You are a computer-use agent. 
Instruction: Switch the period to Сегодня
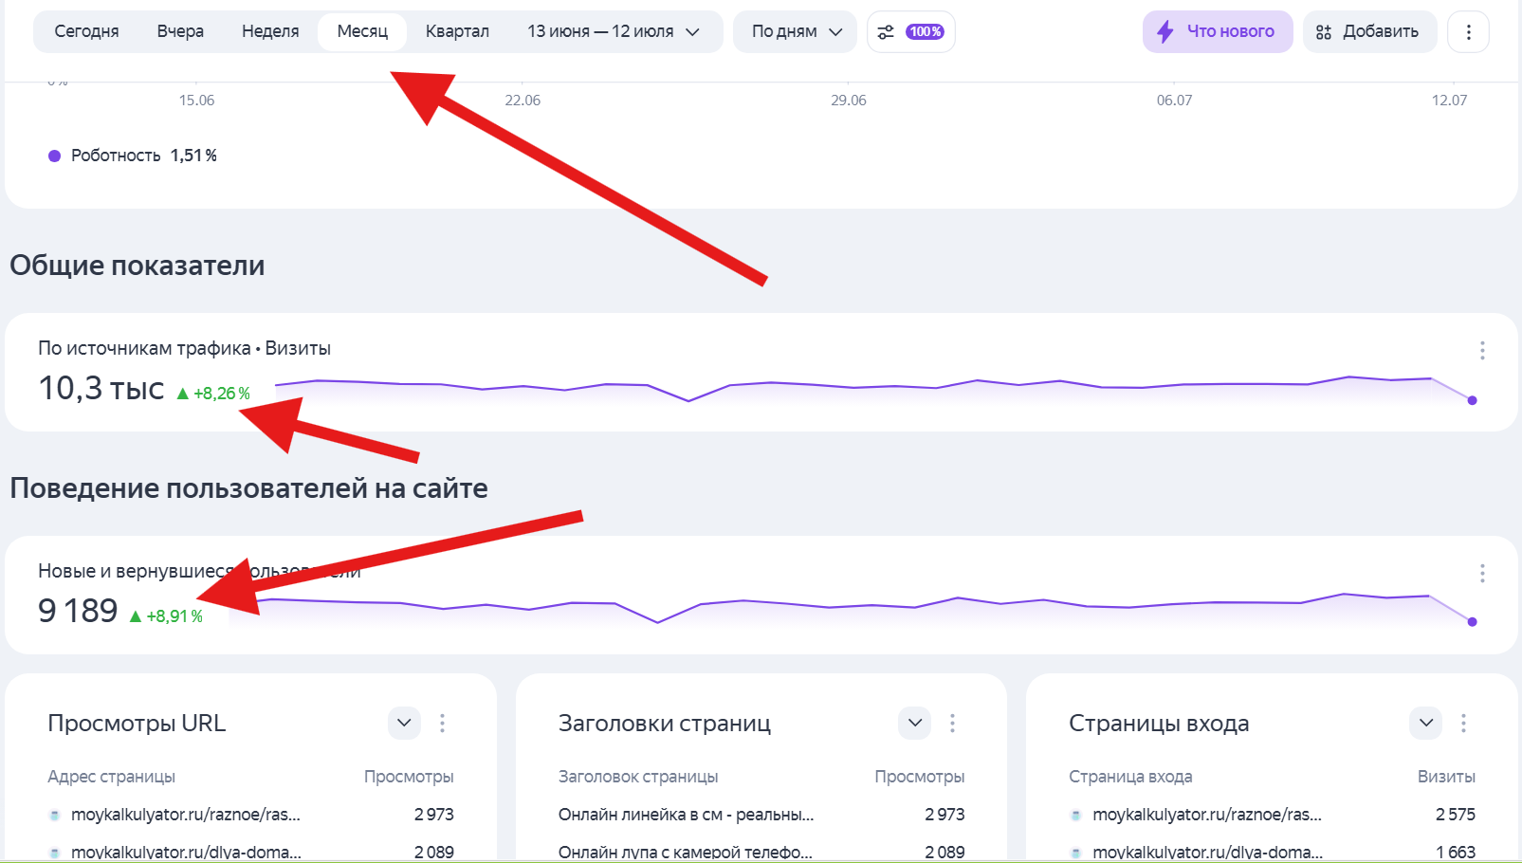(86, 31)
